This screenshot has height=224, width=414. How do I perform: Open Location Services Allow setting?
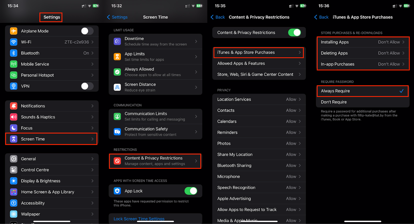[x=259, y=99]
